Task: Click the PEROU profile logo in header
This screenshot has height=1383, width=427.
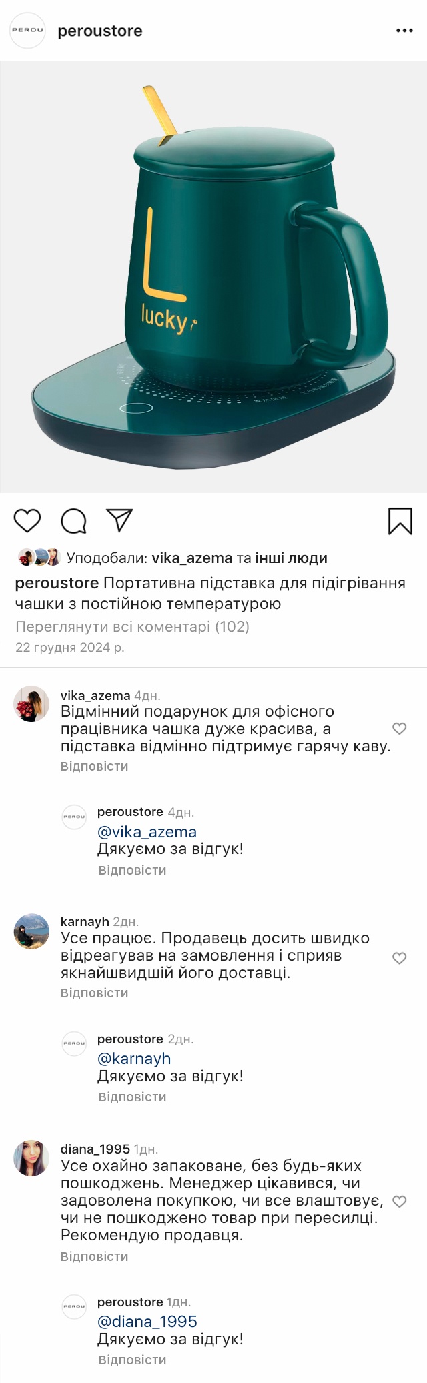Action: 27,31
